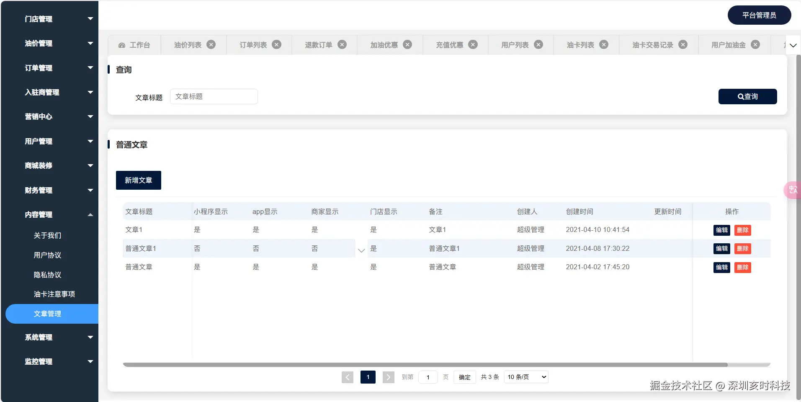Expand the 商城装修 menu
This screenshot has height=402, width=801.
pos(49,165)
